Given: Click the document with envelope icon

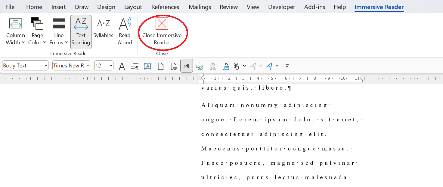Looking at the screenshot, I should [225, 66].
